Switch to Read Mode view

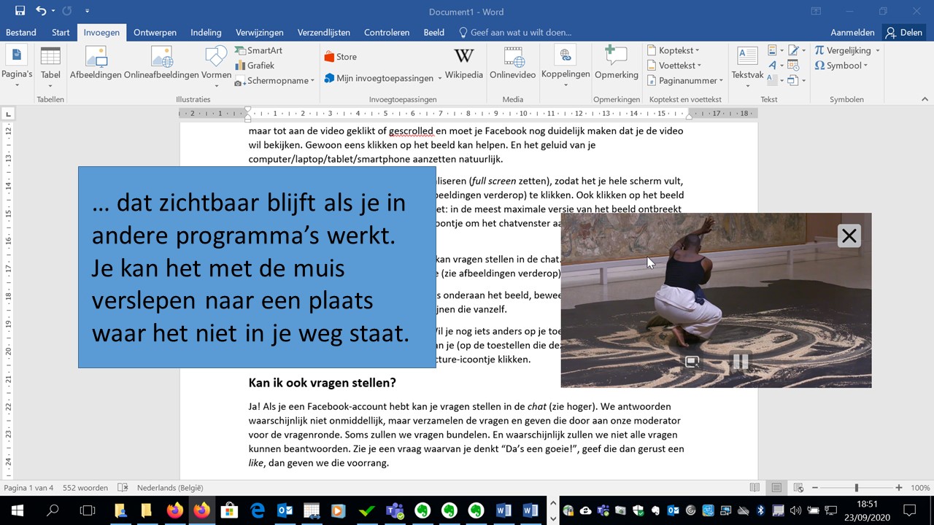[756, 488]
